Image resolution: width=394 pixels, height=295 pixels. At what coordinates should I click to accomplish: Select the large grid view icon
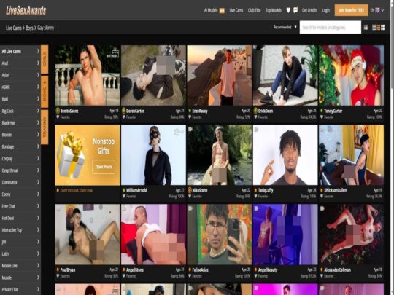383,28
